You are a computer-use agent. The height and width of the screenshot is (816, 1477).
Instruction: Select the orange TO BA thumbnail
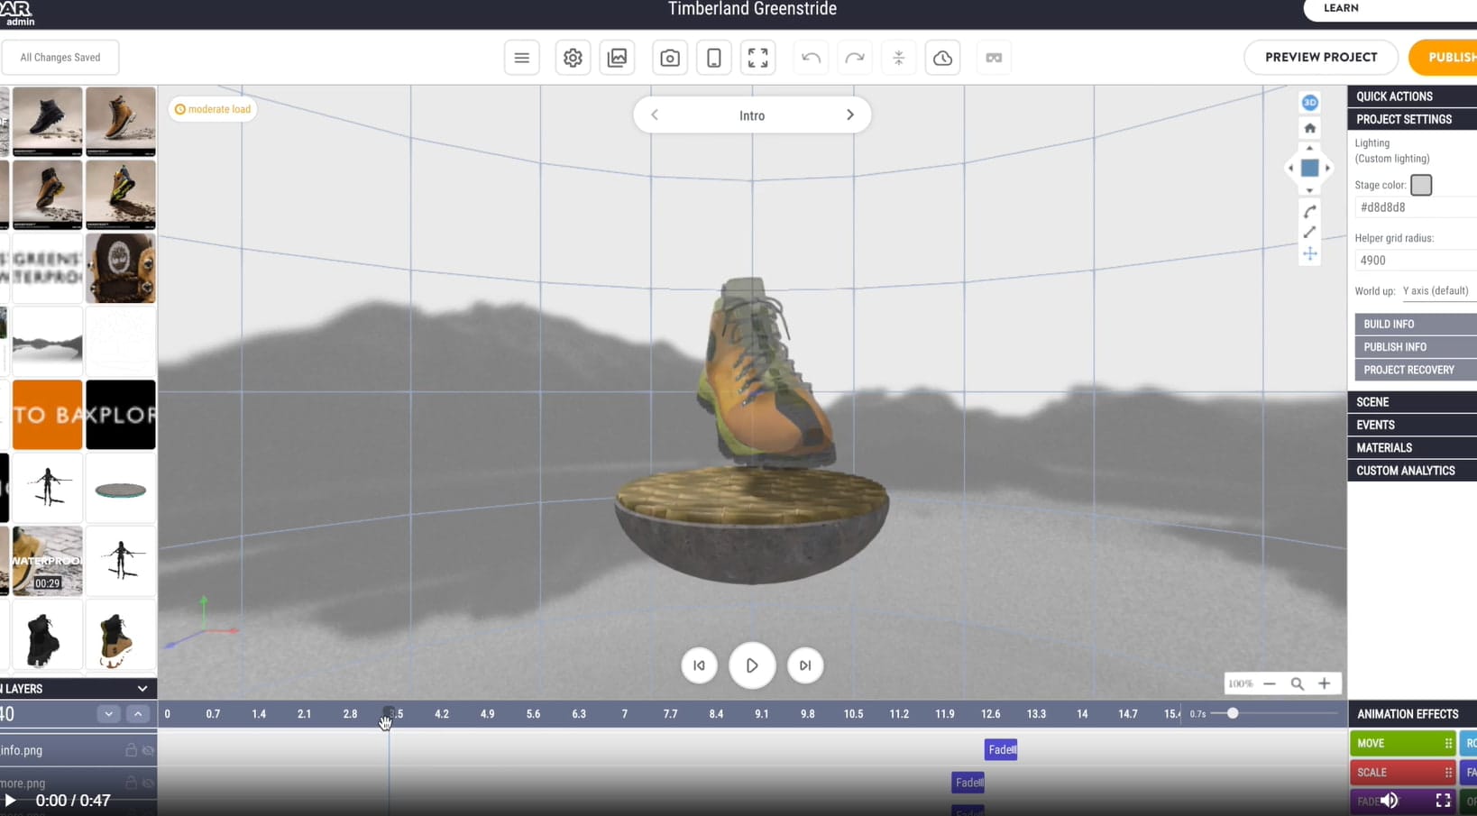(x=47, y=415)
